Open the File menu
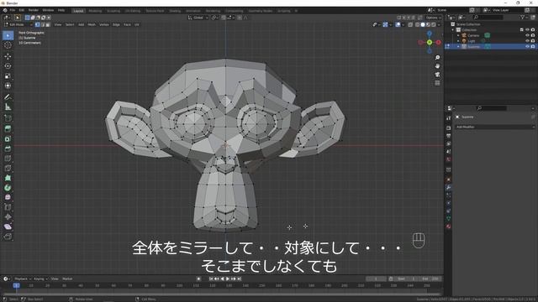This screenshot has width=538, height=302. (13, 10)
